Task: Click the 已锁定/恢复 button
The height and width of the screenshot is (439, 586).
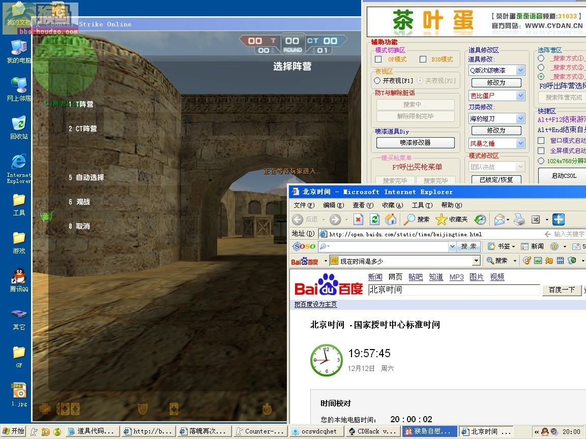Action: (496, 179)
